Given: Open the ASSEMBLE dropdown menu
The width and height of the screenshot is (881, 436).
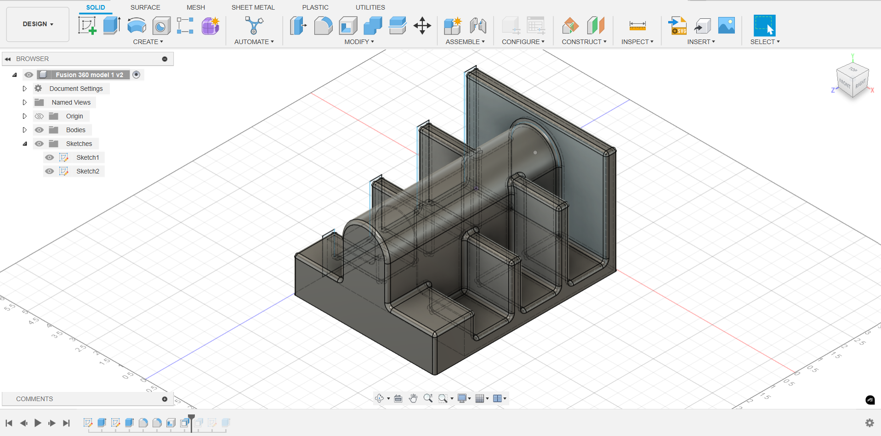Looking at the screenshot, I should click(465, 42).
